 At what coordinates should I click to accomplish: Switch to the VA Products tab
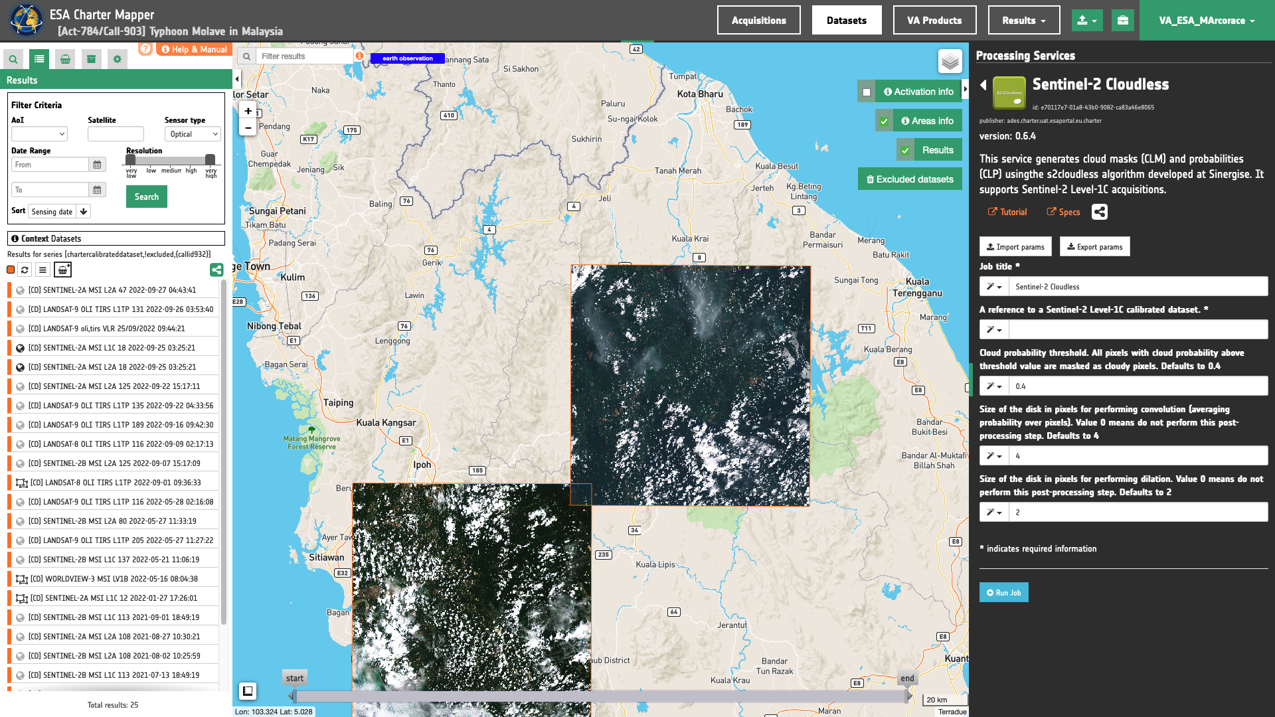[934, 21]
